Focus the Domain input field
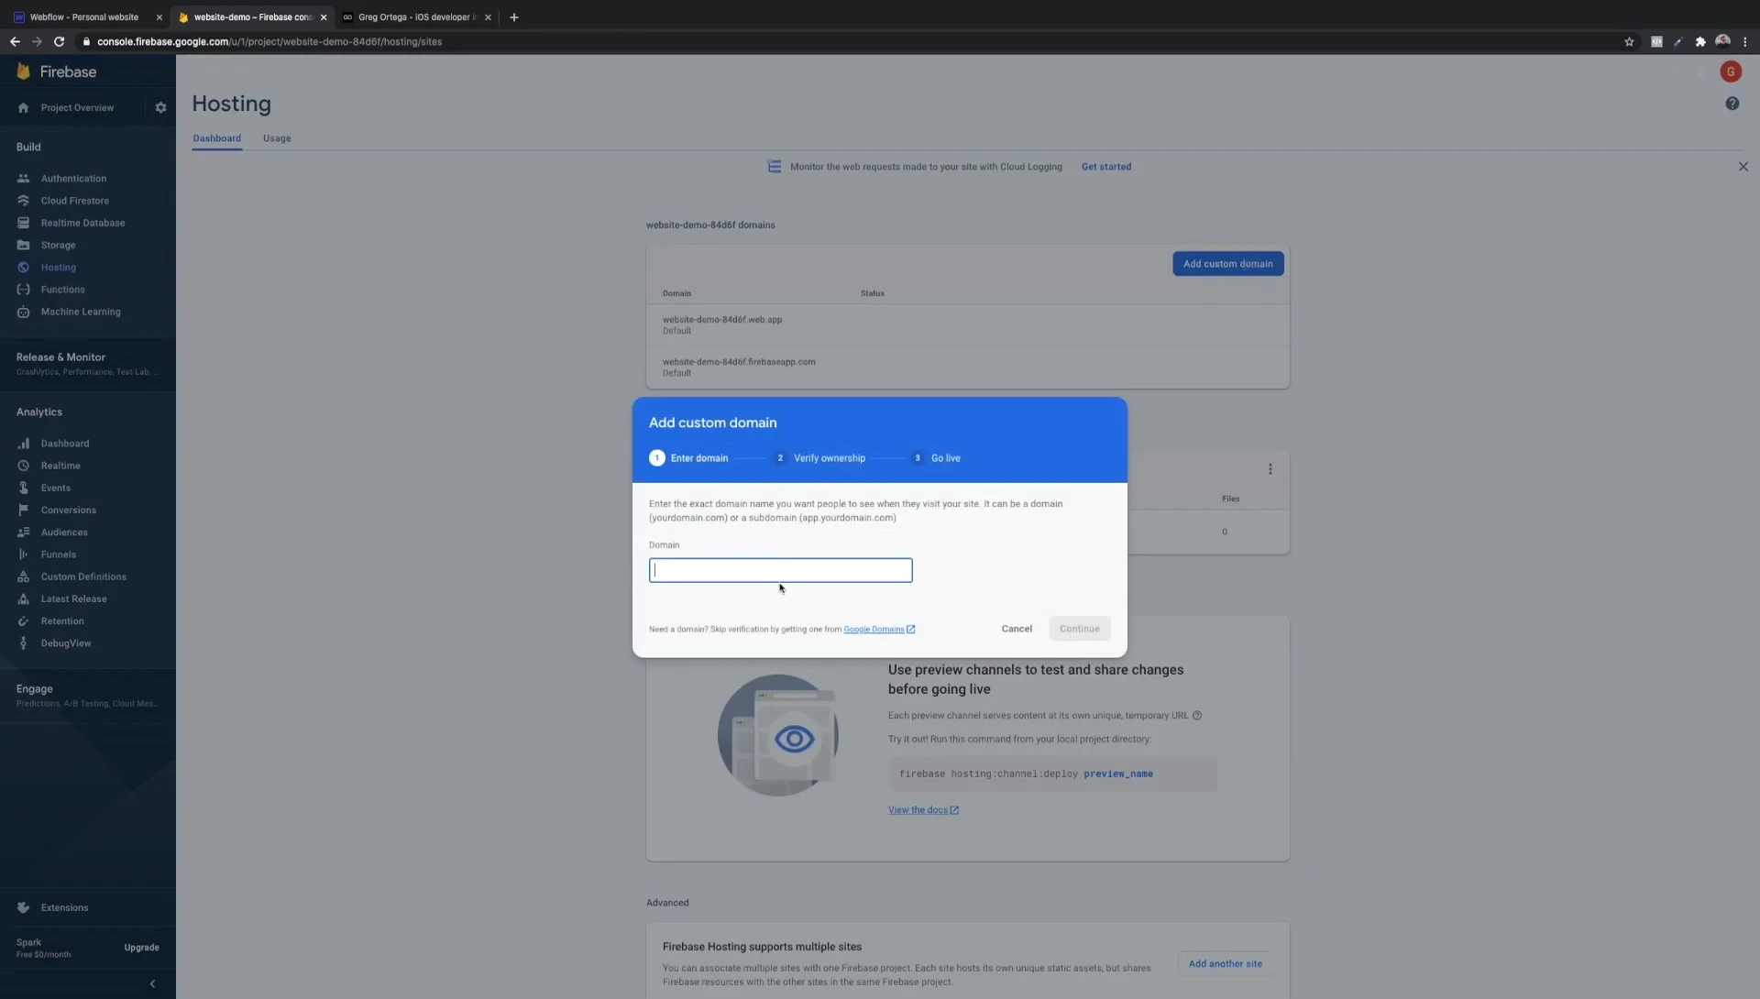 coord(780,570)
